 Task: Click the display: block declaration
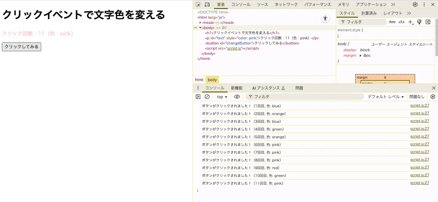(357, 50)
